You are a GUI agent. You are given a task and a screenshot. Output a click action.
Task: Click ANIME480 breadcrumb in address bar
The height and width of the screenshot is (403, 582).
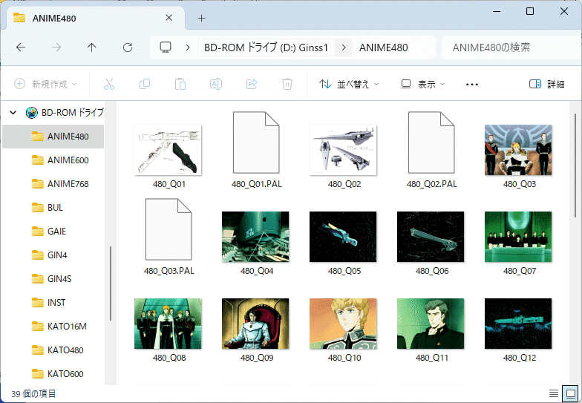click(x=383, y=47)
